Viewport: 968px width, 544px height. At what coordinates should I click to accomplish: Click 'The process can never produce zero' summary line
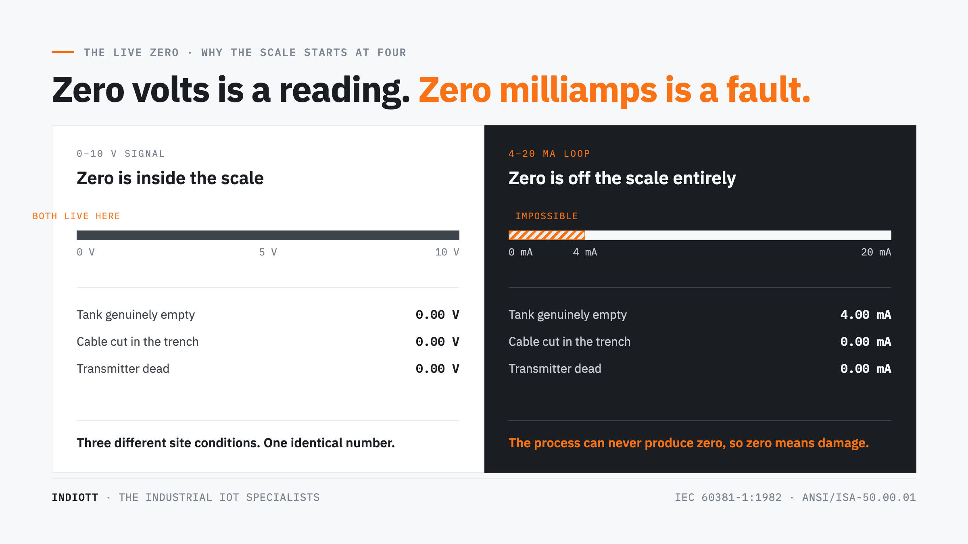688,443
